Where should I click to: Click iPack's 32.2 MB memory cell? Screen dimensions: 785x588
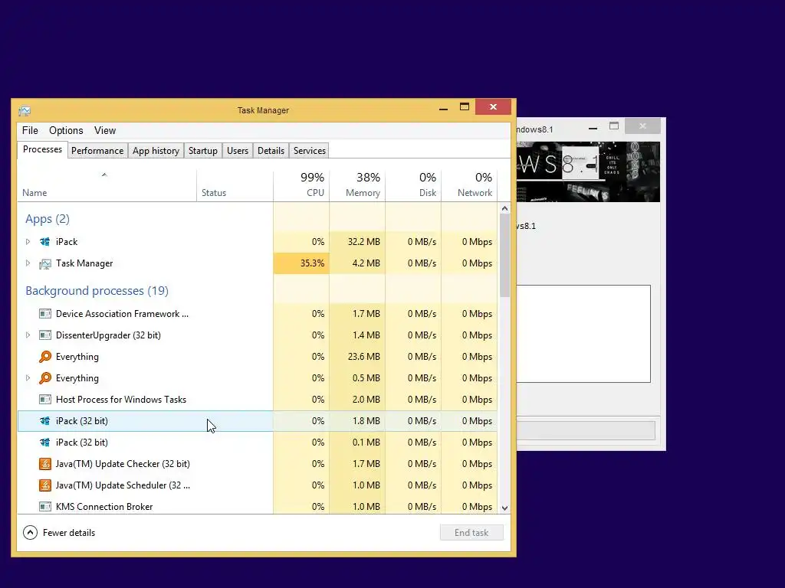pyautogui.click(x=357, y=242)
